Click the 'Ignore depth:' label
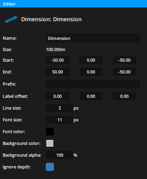This screenshot has width=147, height=179. click(x=17, y=167)
